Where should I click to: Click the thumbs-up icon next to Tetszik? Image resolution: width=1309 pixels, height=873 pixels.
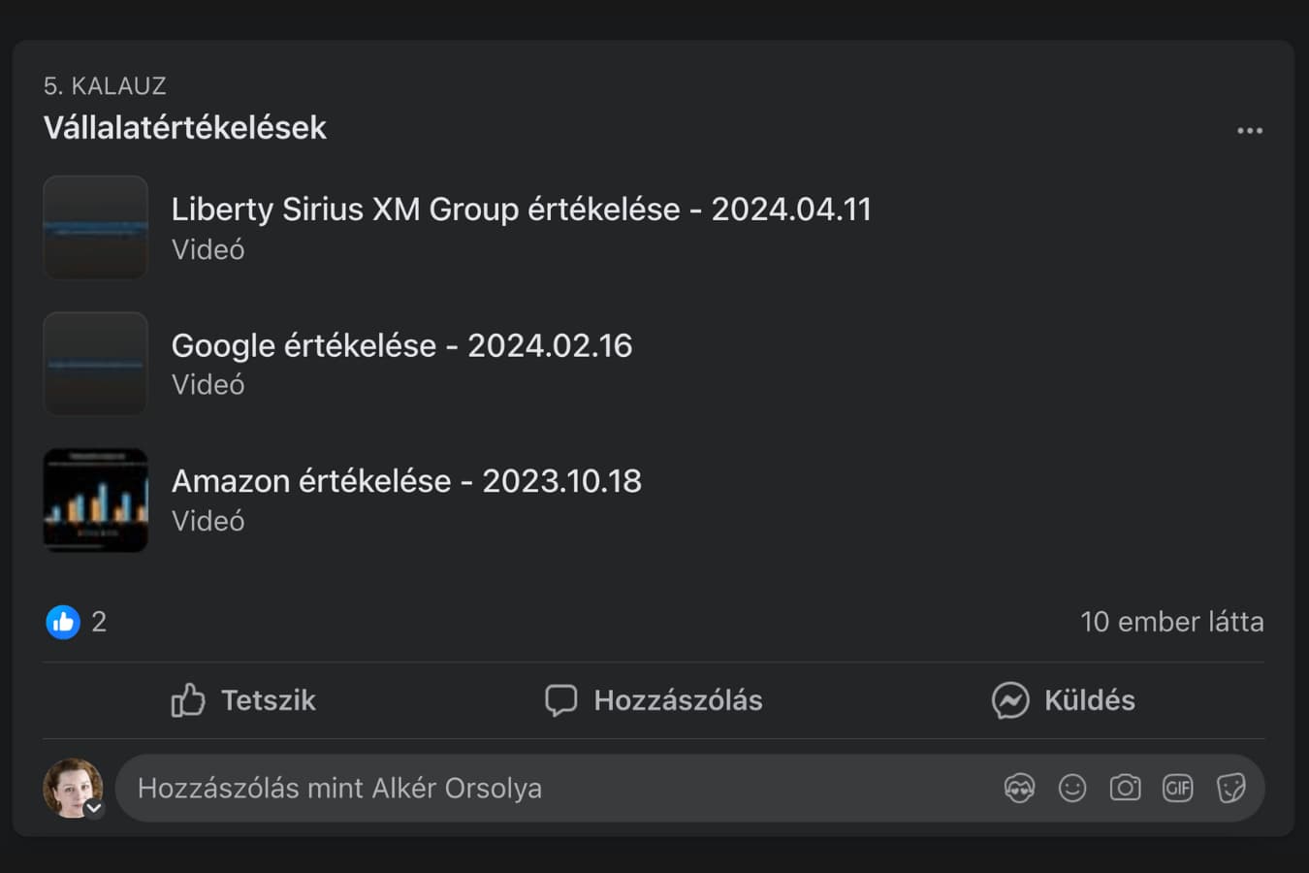190,699
